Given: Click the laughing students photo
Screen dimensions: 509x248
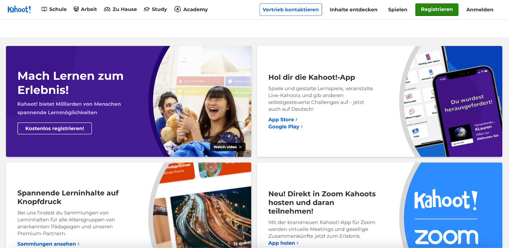Looking at the screenshot, I should (202, 101).
